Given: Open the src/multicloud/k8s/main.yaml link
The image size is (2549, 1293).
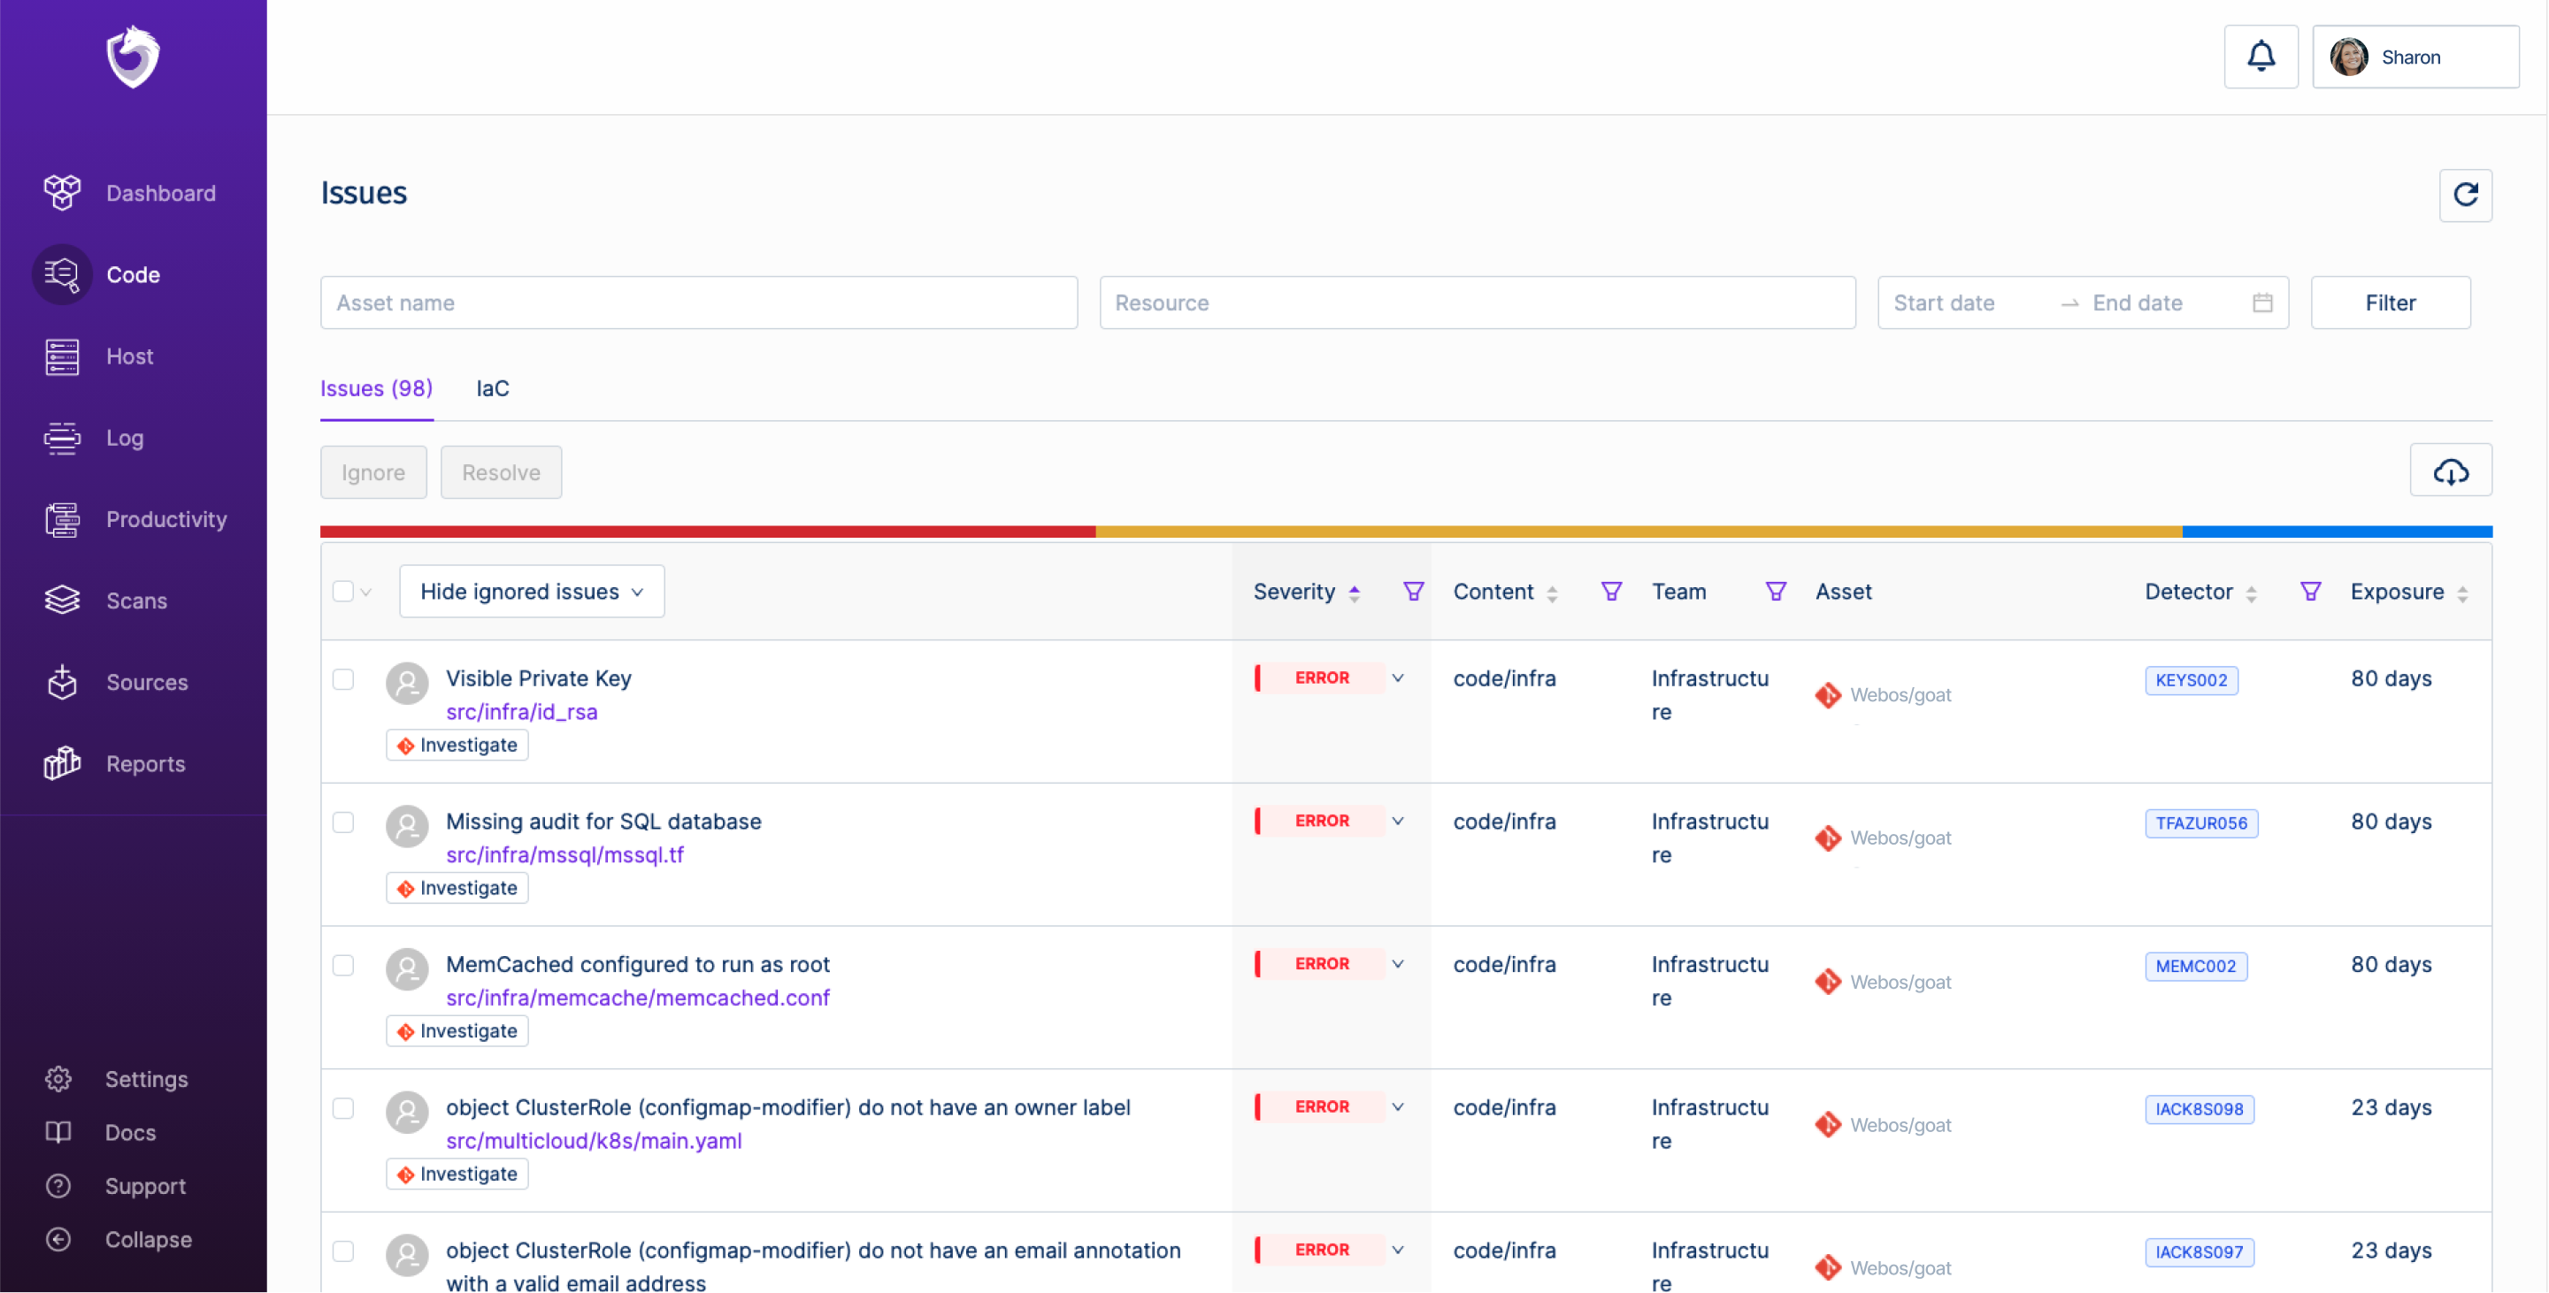Looking at the screenshot, I should coord(593,1141).
